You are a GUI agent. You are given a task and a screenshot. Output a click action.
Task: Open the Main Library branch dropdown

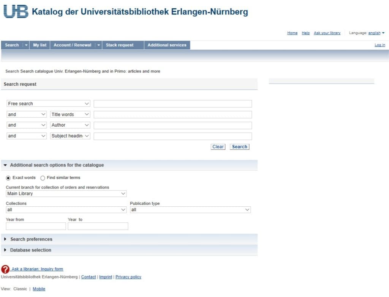click(66, 193)
